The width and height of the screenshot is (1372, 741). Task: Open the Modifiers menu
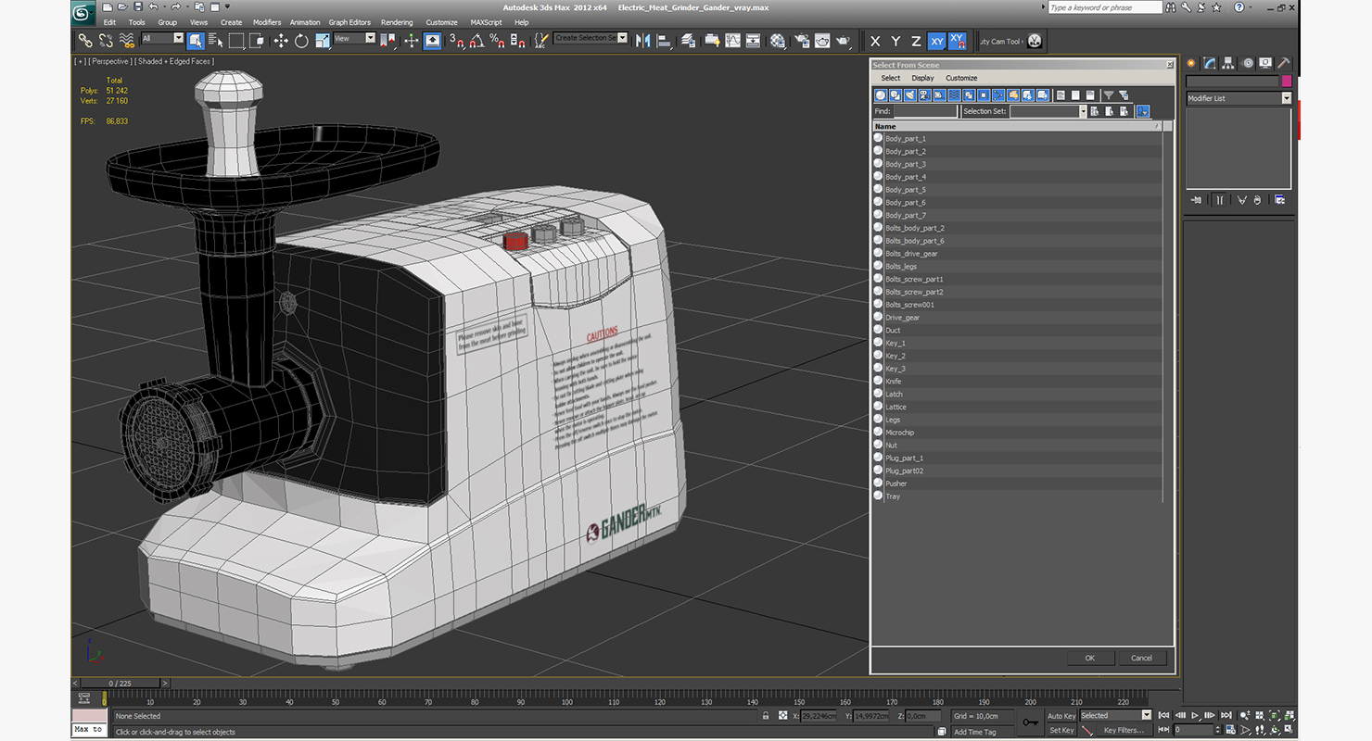(267, 22)
